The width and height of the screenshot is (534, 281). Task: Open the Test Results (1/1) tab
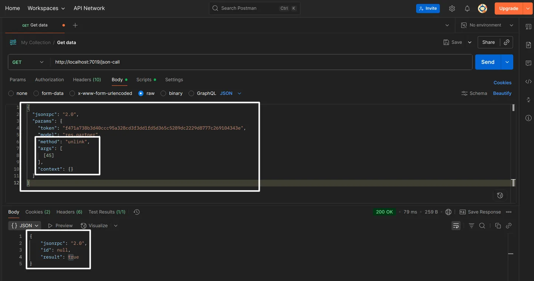107,212
